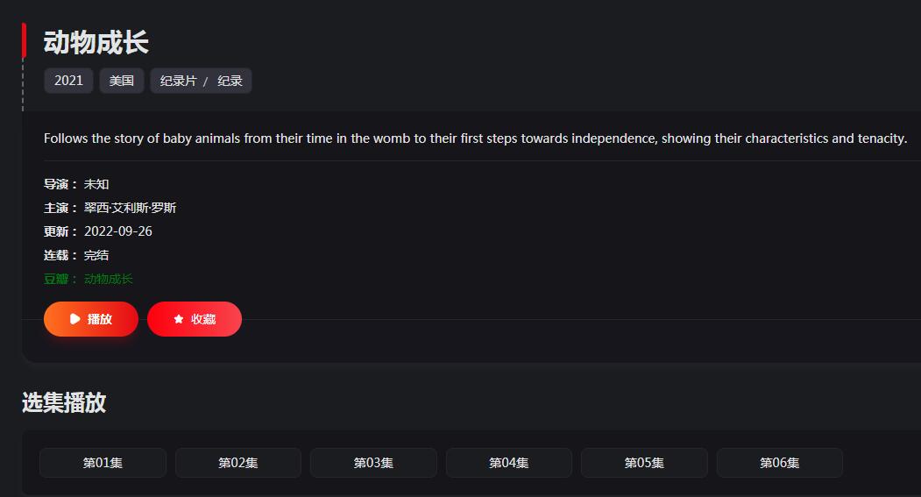921x497 pixels.
Task: Open the 纪录 category tag after the slash
Action: (x=230, y=81)
